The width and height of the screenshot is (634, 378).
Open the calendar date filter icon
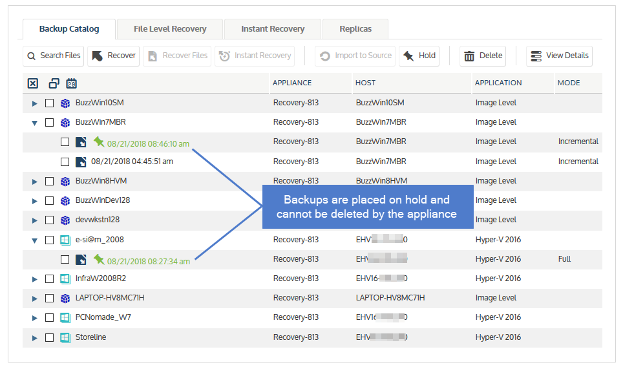[72, 83]
